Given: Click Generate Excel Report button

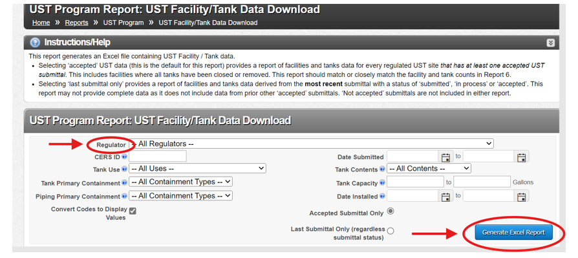Looking at the screenshot, I should pos(513,233).
